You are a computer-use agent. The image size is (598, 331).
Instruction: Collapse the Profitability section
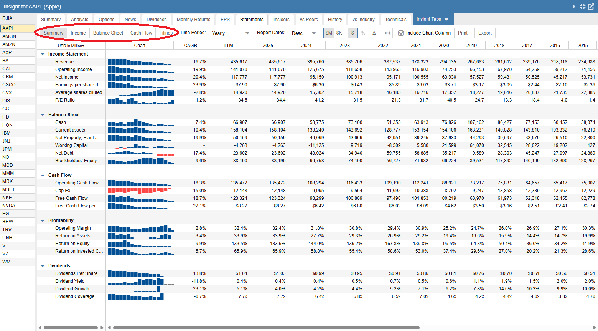[x=43, y=221]
